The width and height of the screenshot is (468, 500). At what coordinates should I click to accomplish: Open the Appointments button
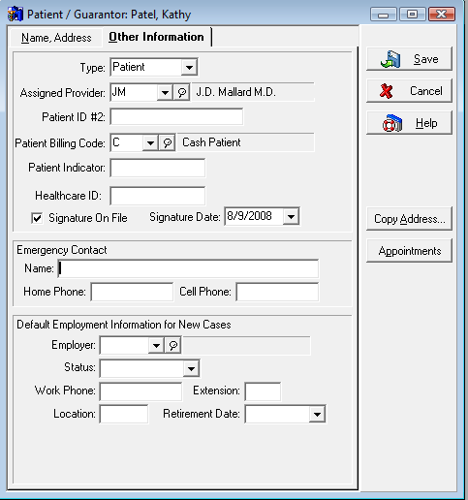click(x=409, y=251)
